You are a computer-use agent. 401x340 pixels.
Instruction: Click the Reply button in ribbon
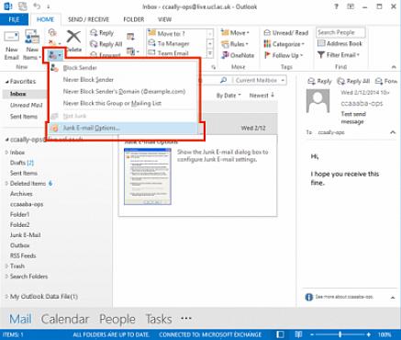tap(102, 33)
